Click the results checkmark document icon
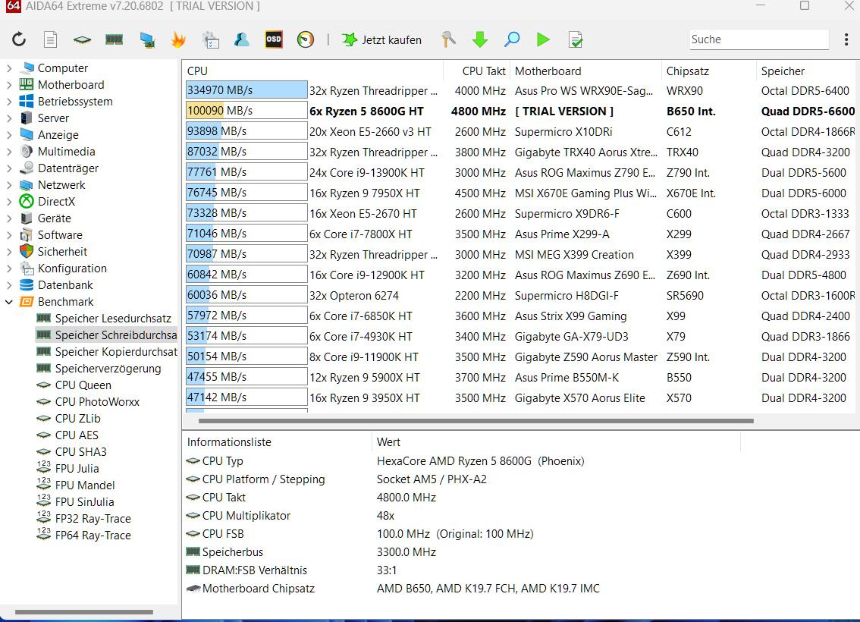Screen dimensions: 860x622 point(576,39)
